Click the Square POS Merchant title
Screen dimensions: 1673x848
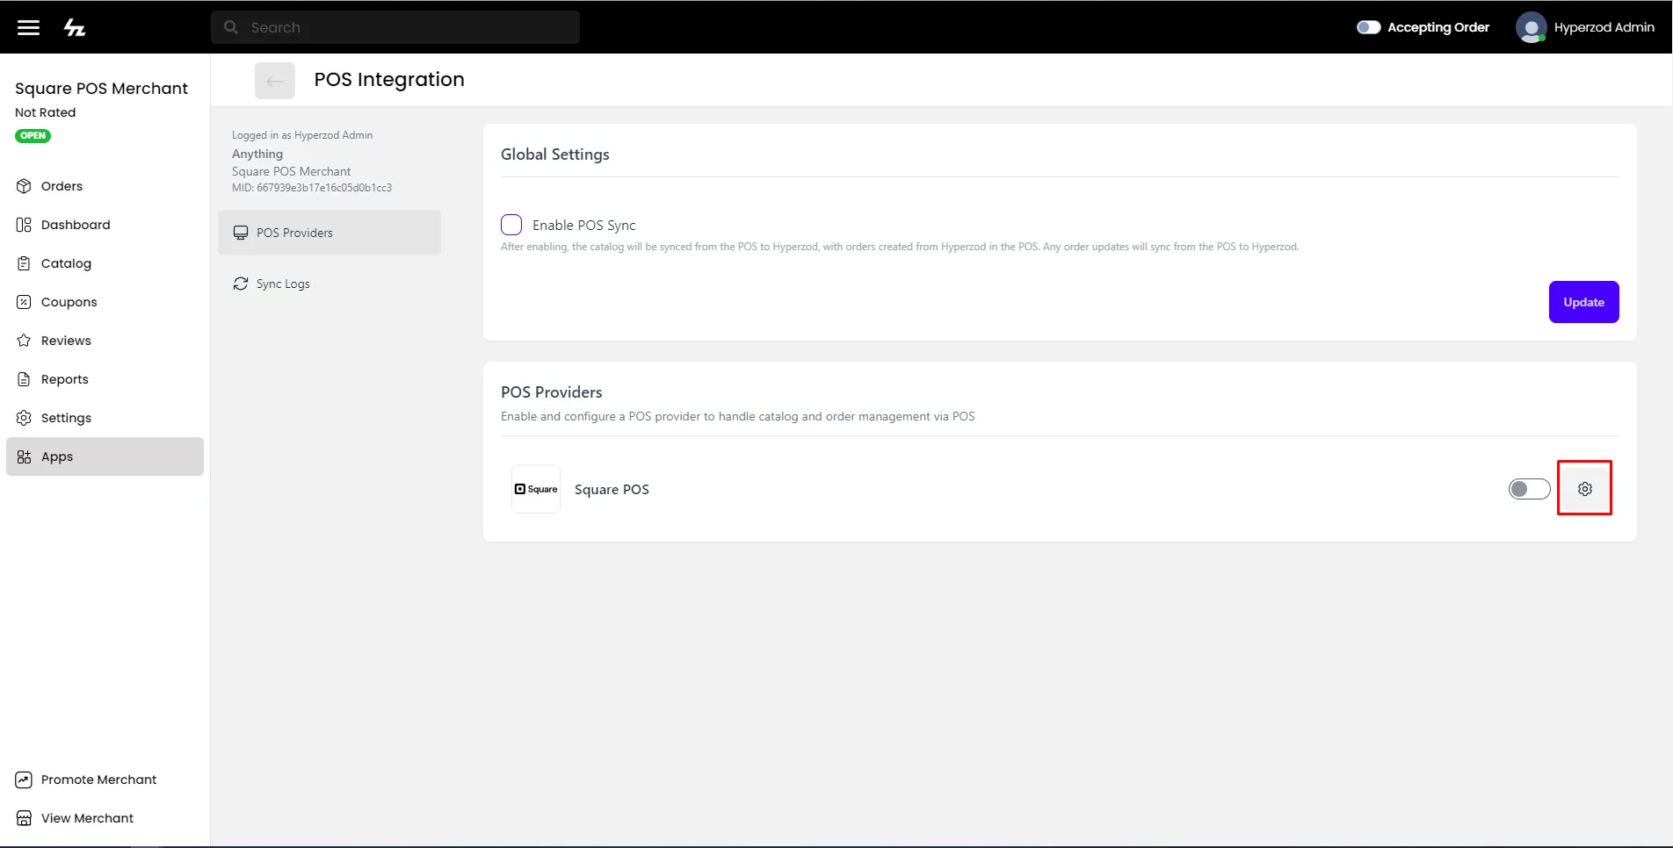(101, 89)
